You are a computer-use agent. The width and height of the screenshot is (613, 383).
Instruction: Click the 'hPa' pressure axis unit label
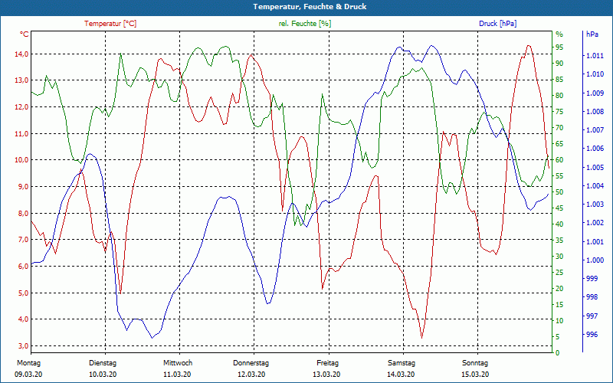592,34
